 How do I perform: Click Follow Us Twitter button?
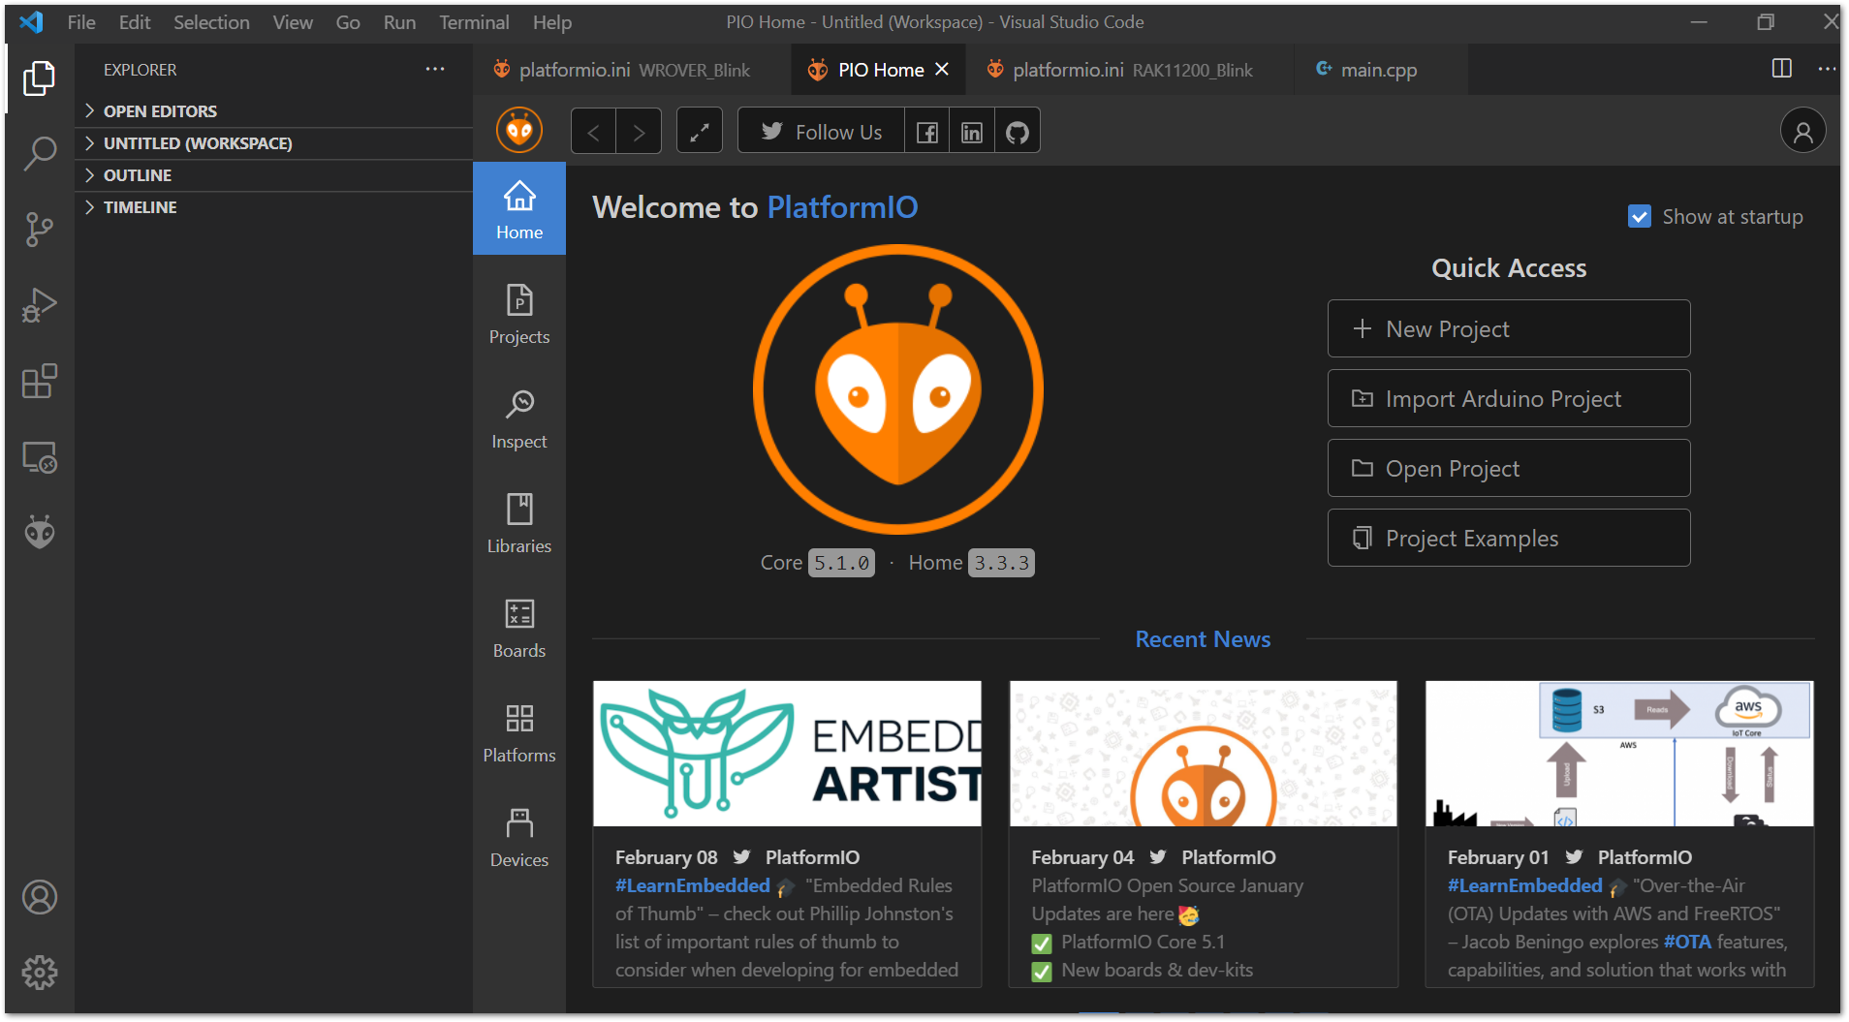(821, 132)
